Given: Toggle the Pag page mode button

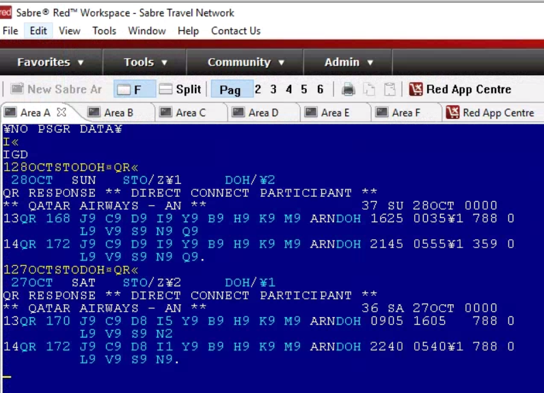Looking at the screenshot, I should 230,90.
